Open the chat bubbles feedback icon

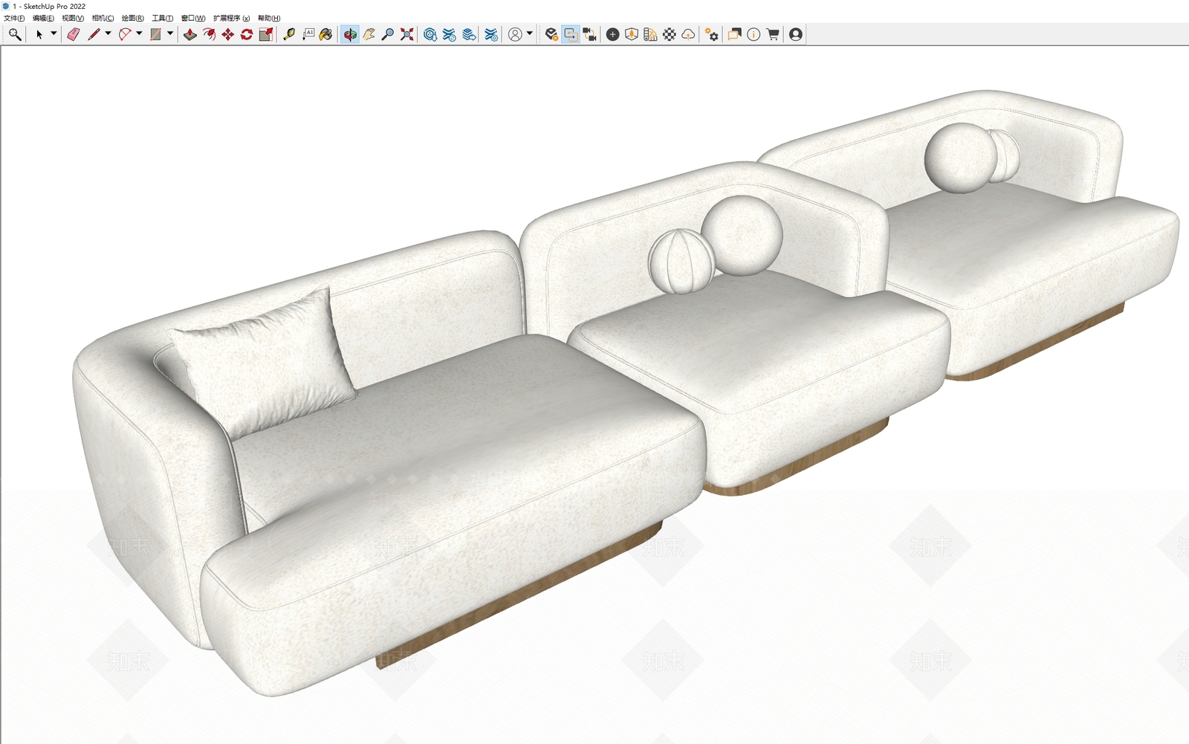point(735,34)
